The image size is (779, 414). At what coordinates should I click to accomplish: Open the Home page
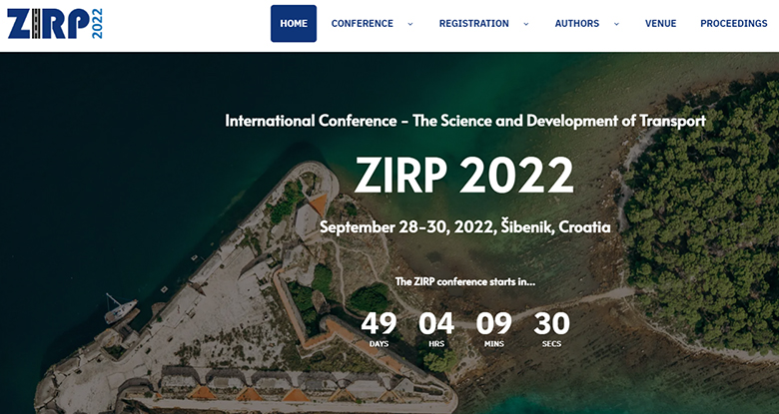tap(294, 23)
